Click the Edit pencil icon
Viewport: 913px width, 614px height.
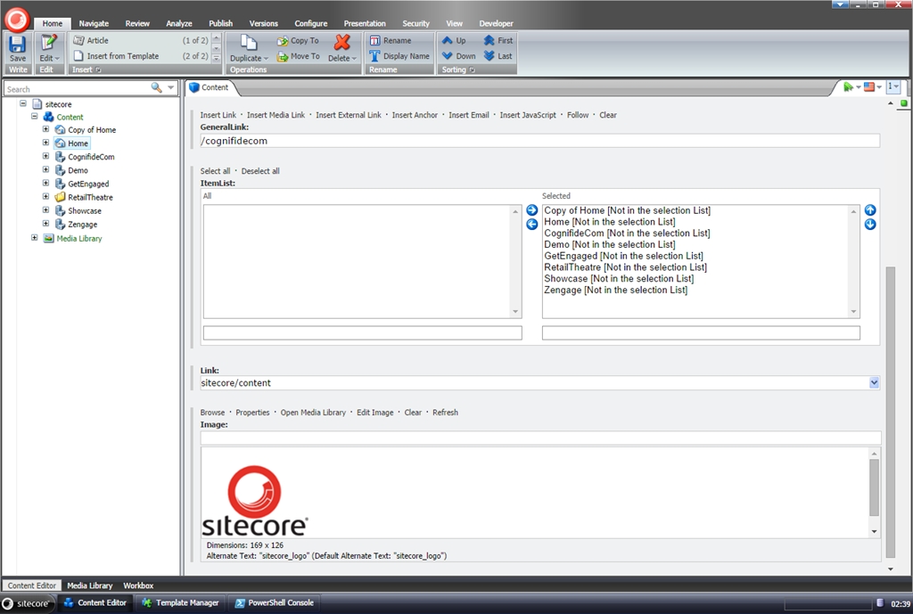tap(49, 44)
